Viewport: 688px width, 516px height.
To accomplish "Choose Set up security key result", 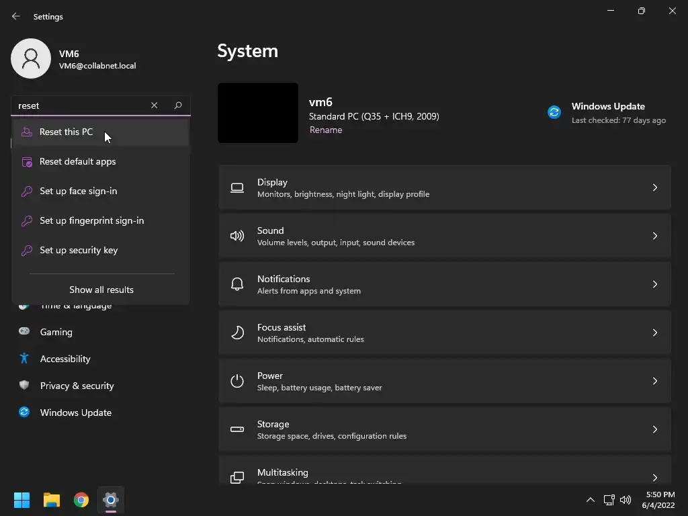I will pos(101,250).
